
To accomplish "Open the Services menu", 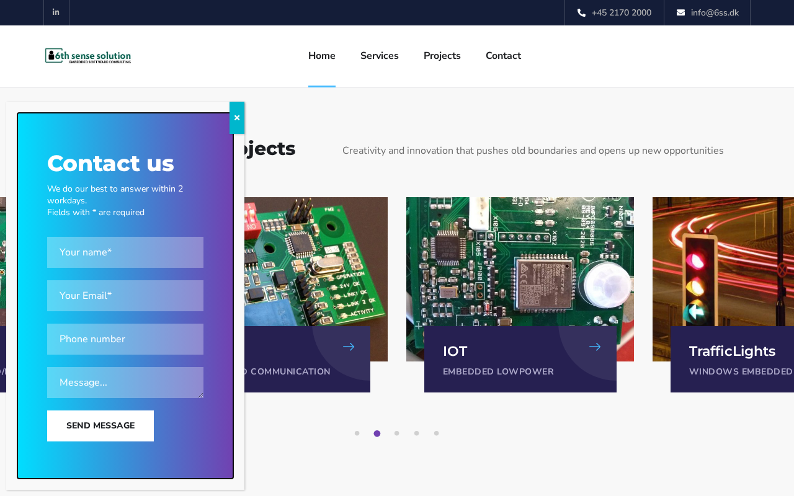I will (379, 56).
